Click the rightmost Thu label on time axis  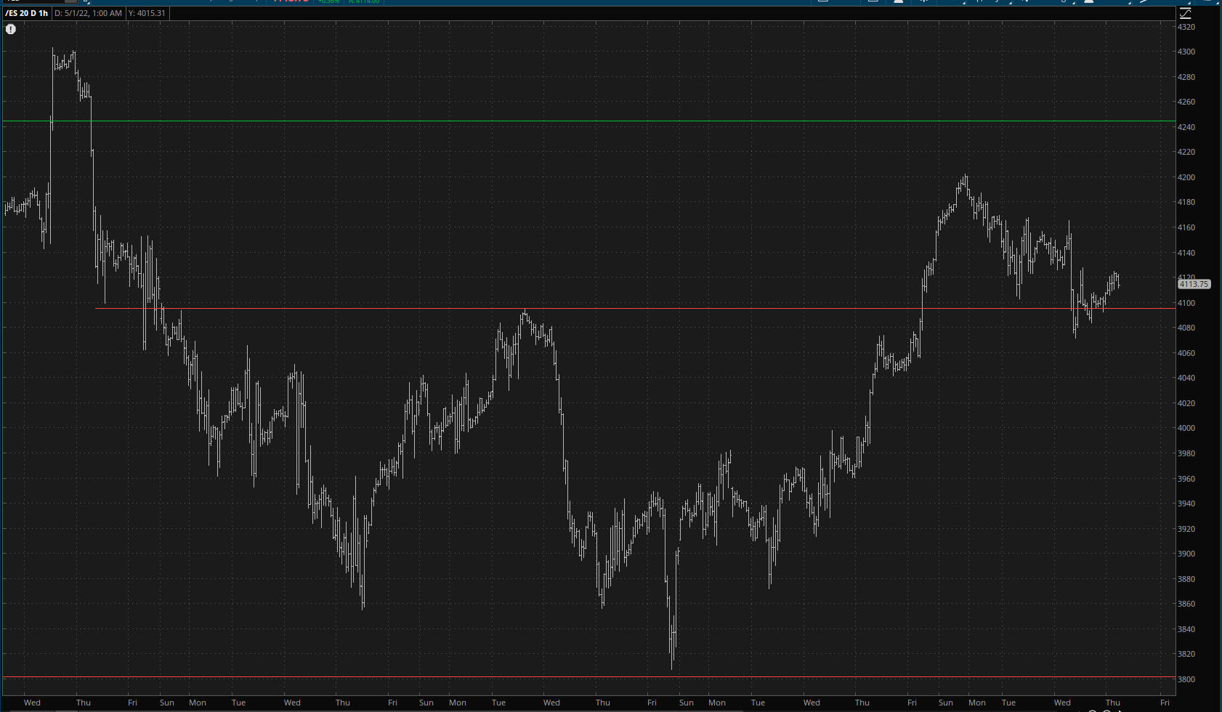1112,703
